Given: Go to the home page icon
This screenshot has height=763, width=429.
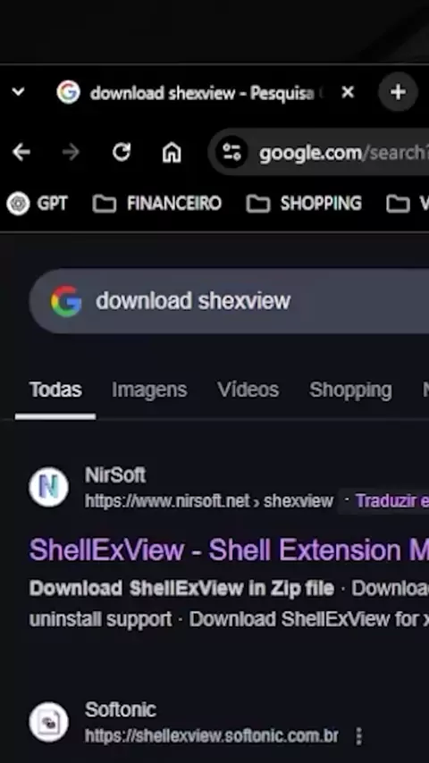Looking at the screenshot, I should pyautogui.click(x=172, y=153).
